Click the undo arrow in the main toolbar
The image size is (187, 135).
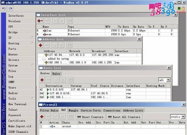point(4,8)
